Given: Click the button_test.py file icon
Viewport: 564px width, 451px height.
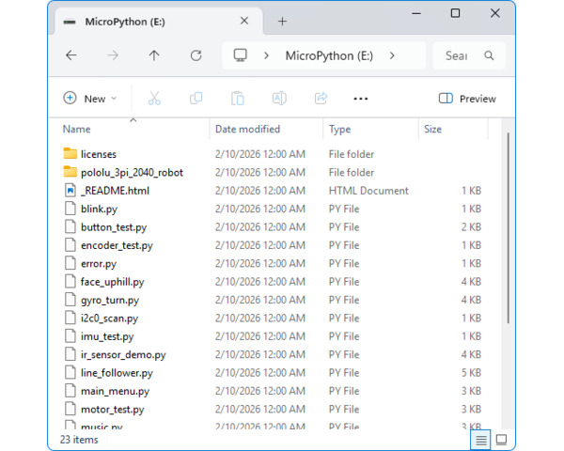Looking at the screenshot, I should pos(70,226).
